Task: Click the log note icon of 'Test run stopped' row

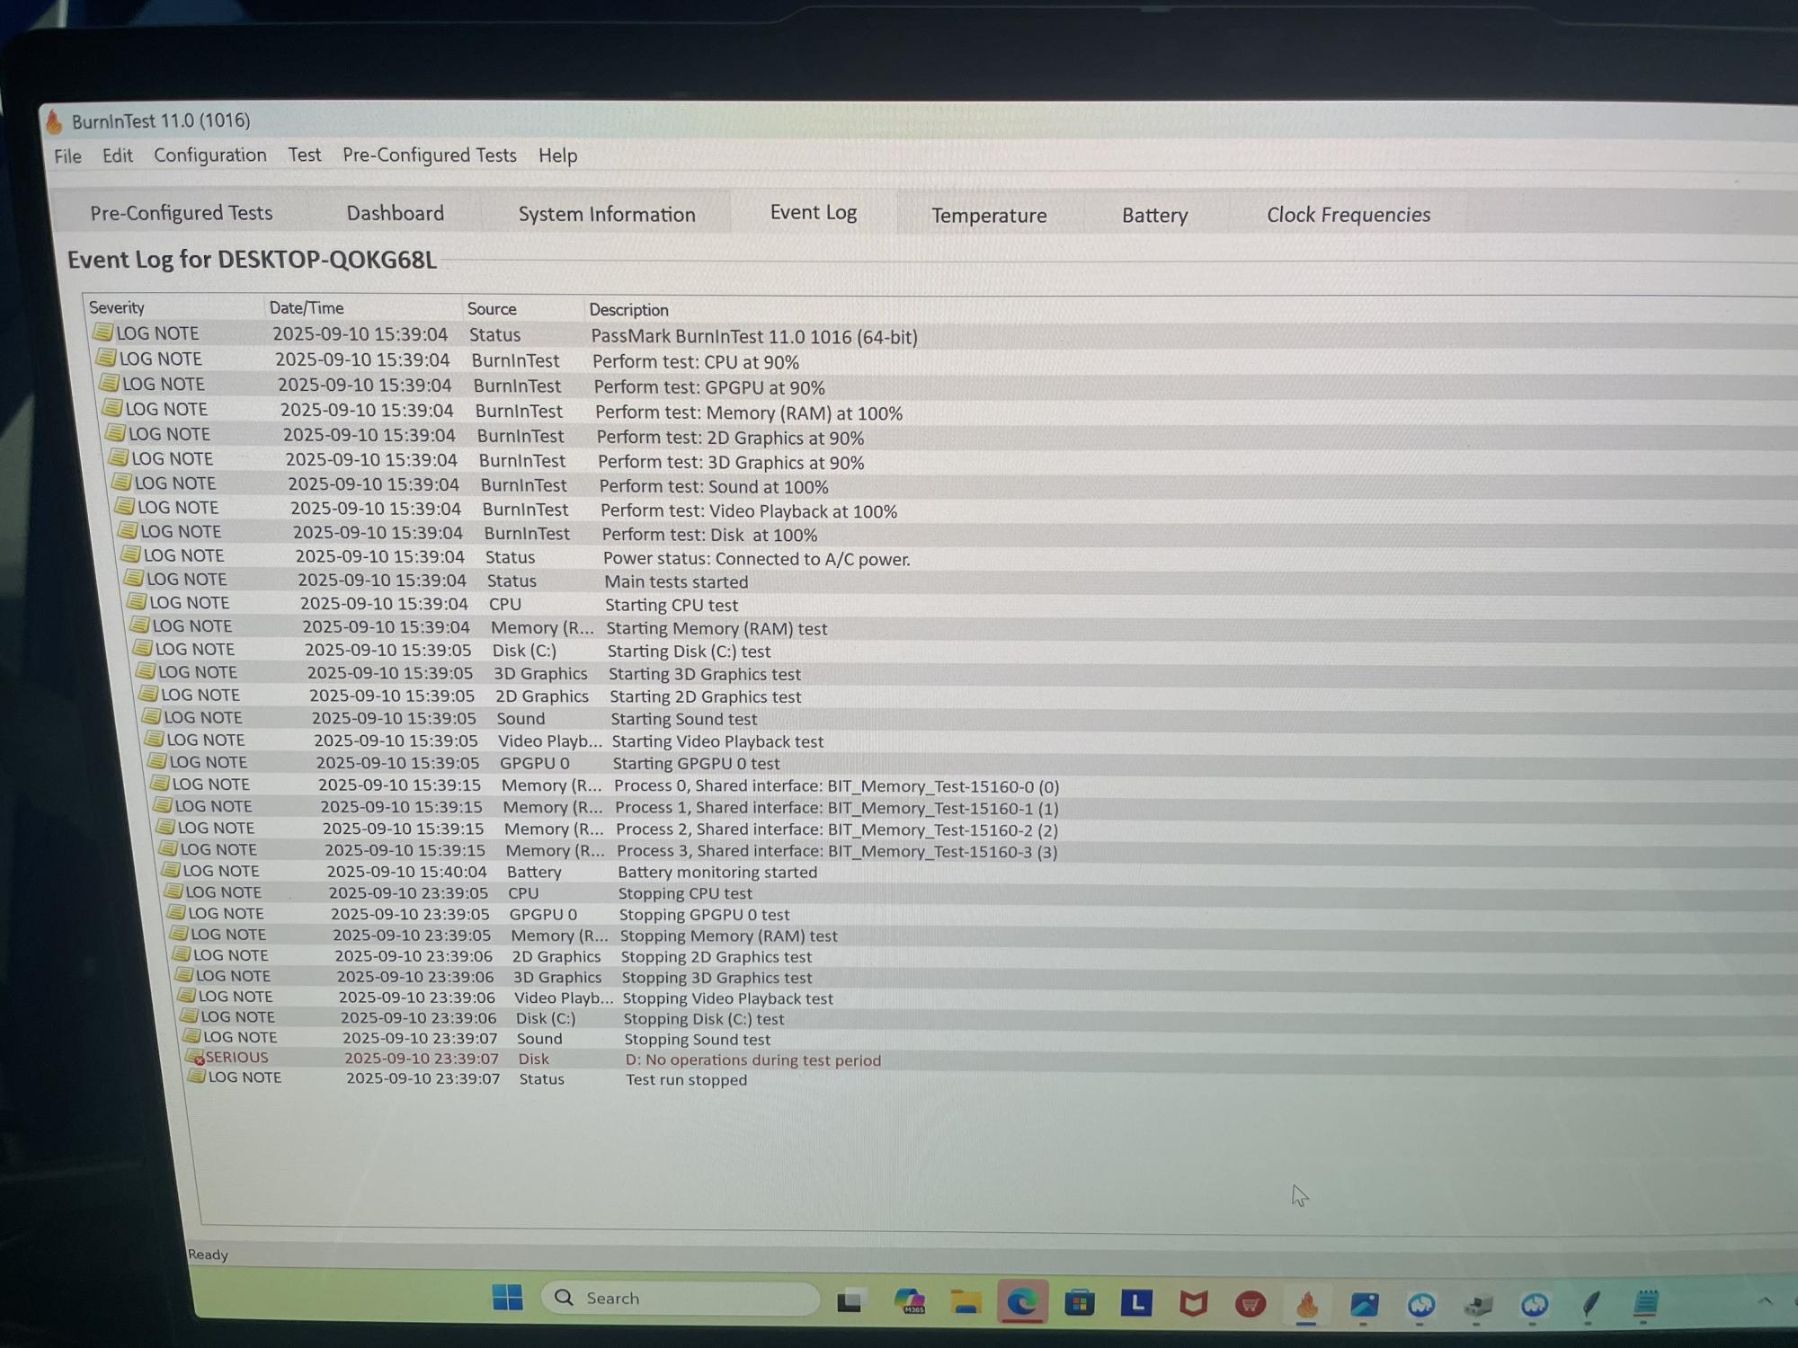Action: pyautogui.click(x=196, y=1076)
